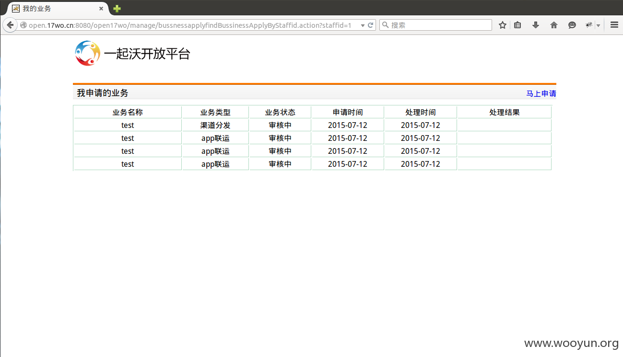Go to the home page icon
This screenshot has width=623, height=357.
(554, 25)
